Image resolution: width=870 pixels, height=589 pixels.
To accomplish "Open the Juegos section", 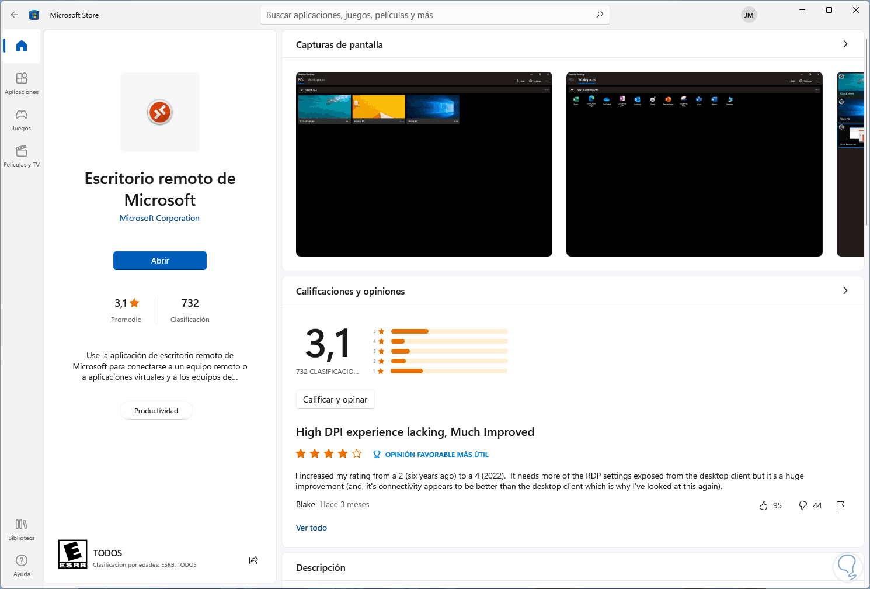I will coord(22,120).
